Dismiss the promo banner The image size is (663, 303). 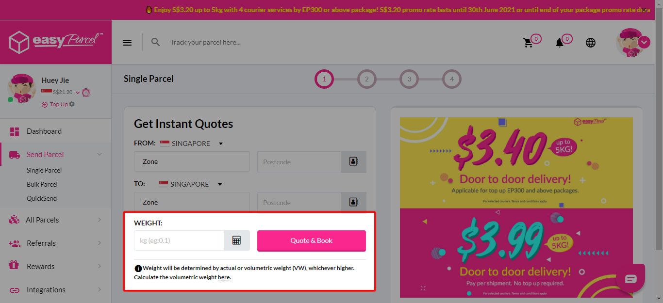coord(645,10)
